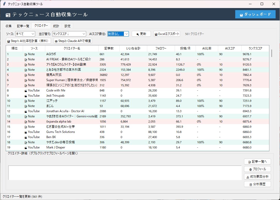Start 成功要因分析 analysis

pyautogui.click(x=257, y=177)
